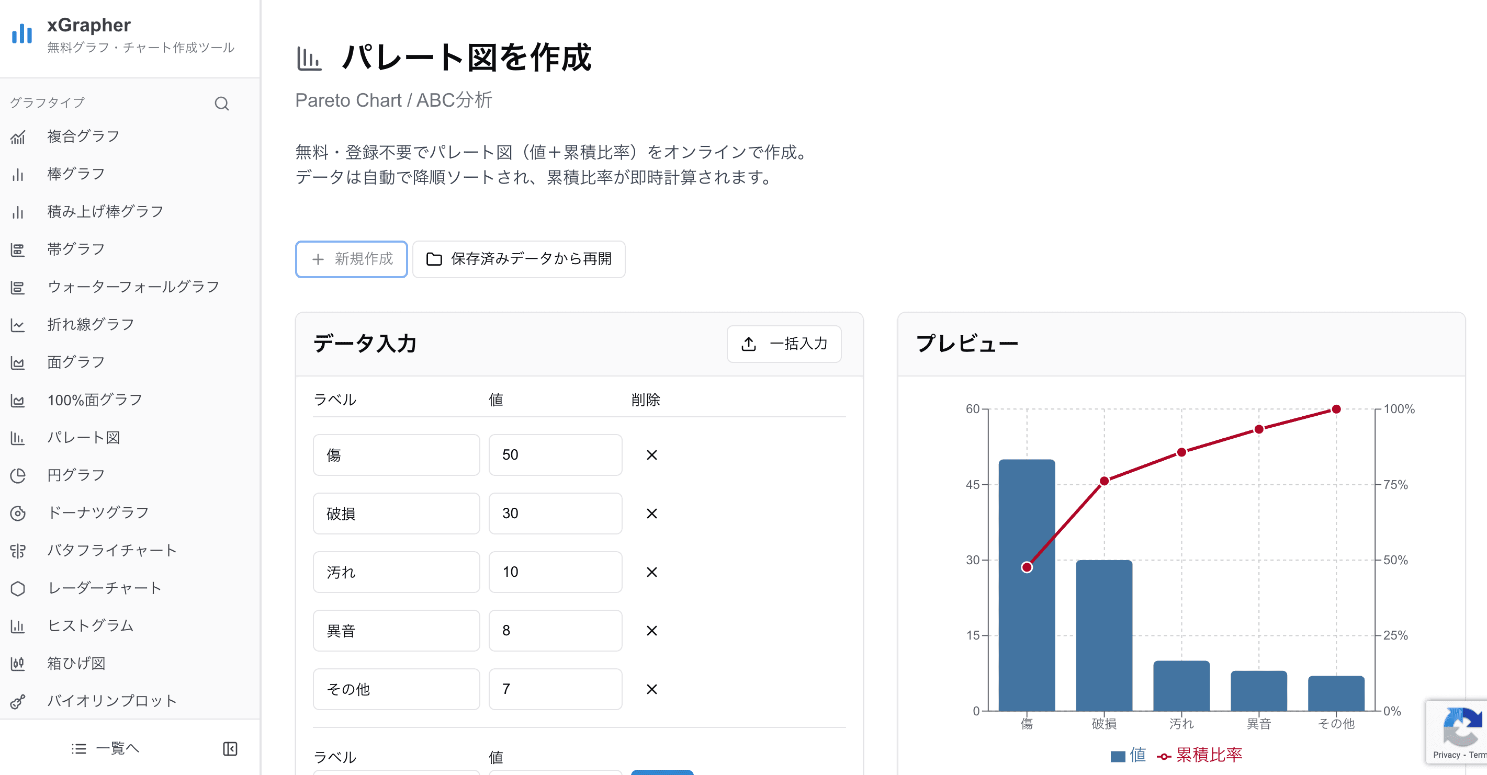The image size is (1487, 775).
Task: Click the xGrapher logo icon
Action: pos(22,33)
